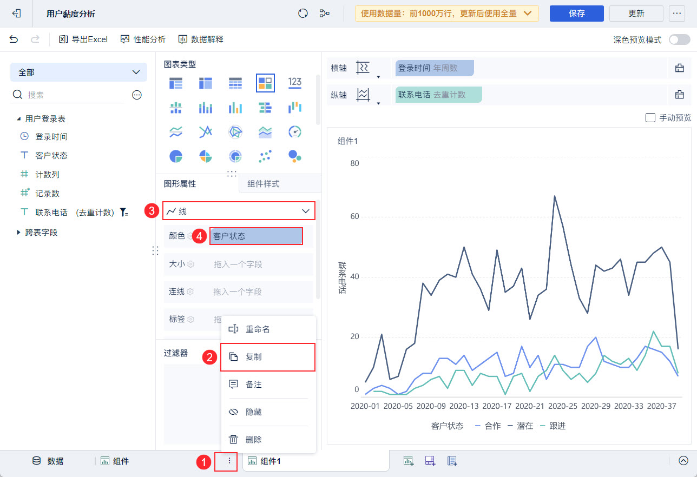Open the 全部 table selector dropdown
This screenshot has height=477, width=697.
point(78,72)
